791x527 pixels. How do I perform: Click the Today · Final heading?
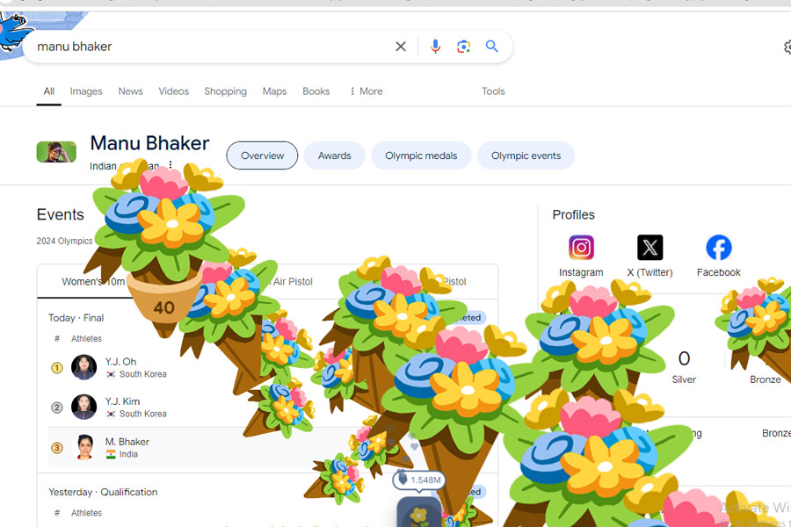[76, 318]
